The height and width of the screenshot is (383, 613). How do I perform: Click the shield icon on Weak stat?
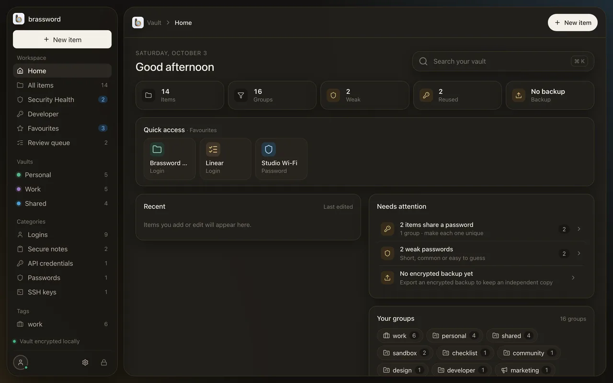tap(333, 95)
